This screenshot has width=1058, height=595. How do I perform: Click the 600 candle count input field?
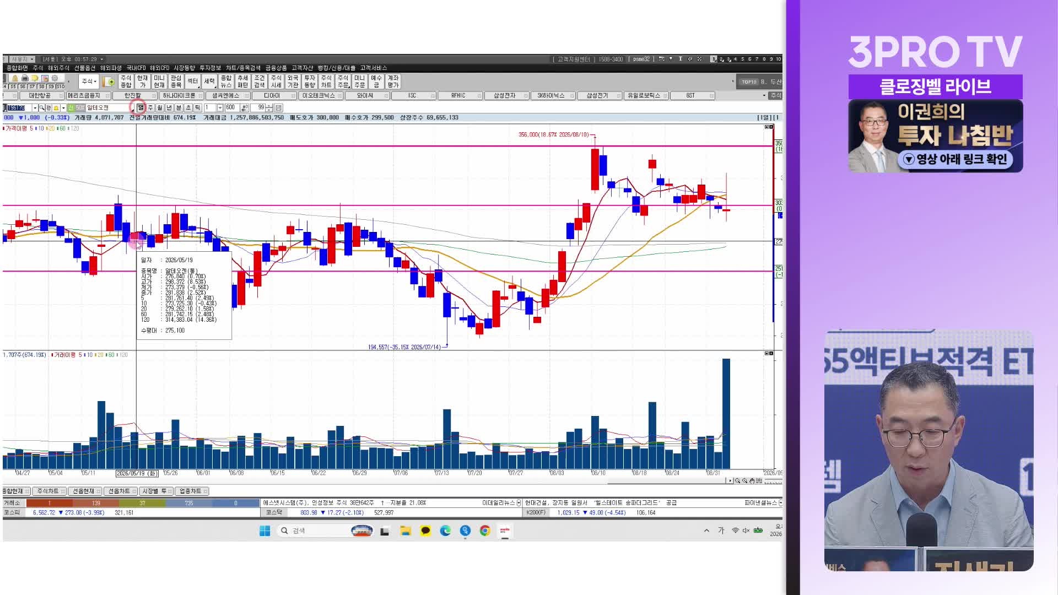232,107
